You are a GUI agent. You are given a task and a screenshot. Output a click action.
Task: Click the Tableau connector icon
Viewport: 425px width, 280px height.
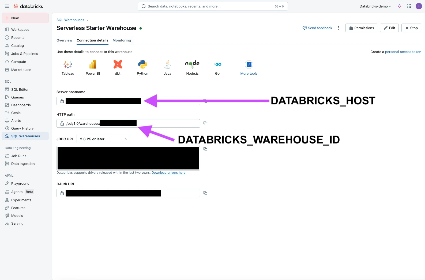[68, 65]
